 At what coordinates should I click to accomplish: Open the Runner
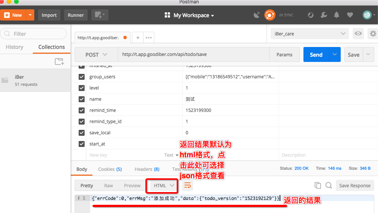coord(76,15)
